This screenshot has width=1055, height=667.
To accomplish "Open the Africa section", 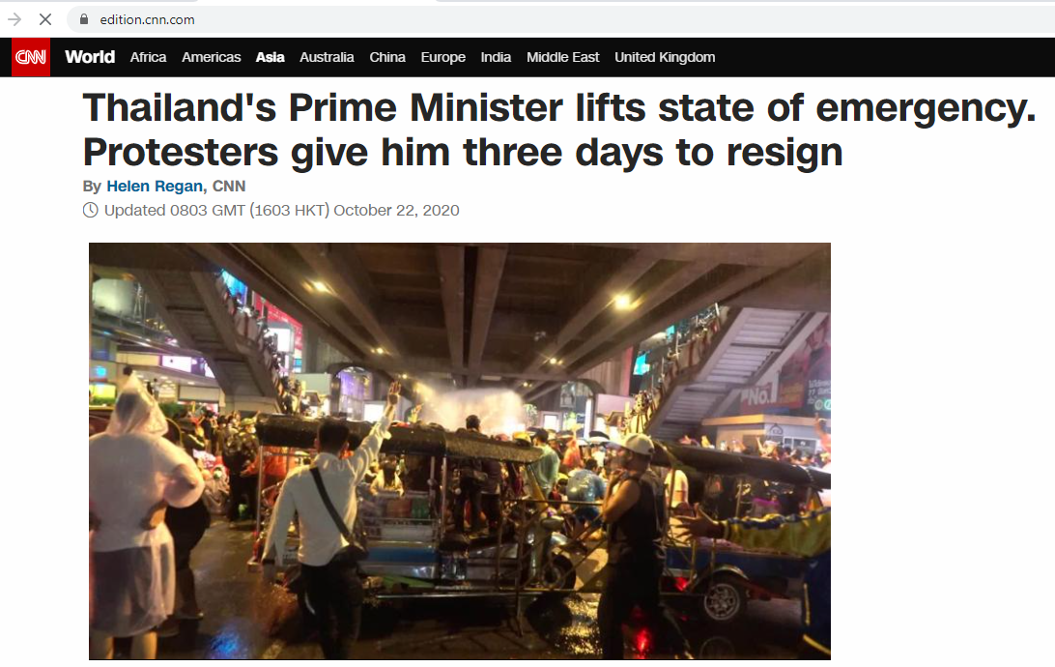I will coord(148,57).
